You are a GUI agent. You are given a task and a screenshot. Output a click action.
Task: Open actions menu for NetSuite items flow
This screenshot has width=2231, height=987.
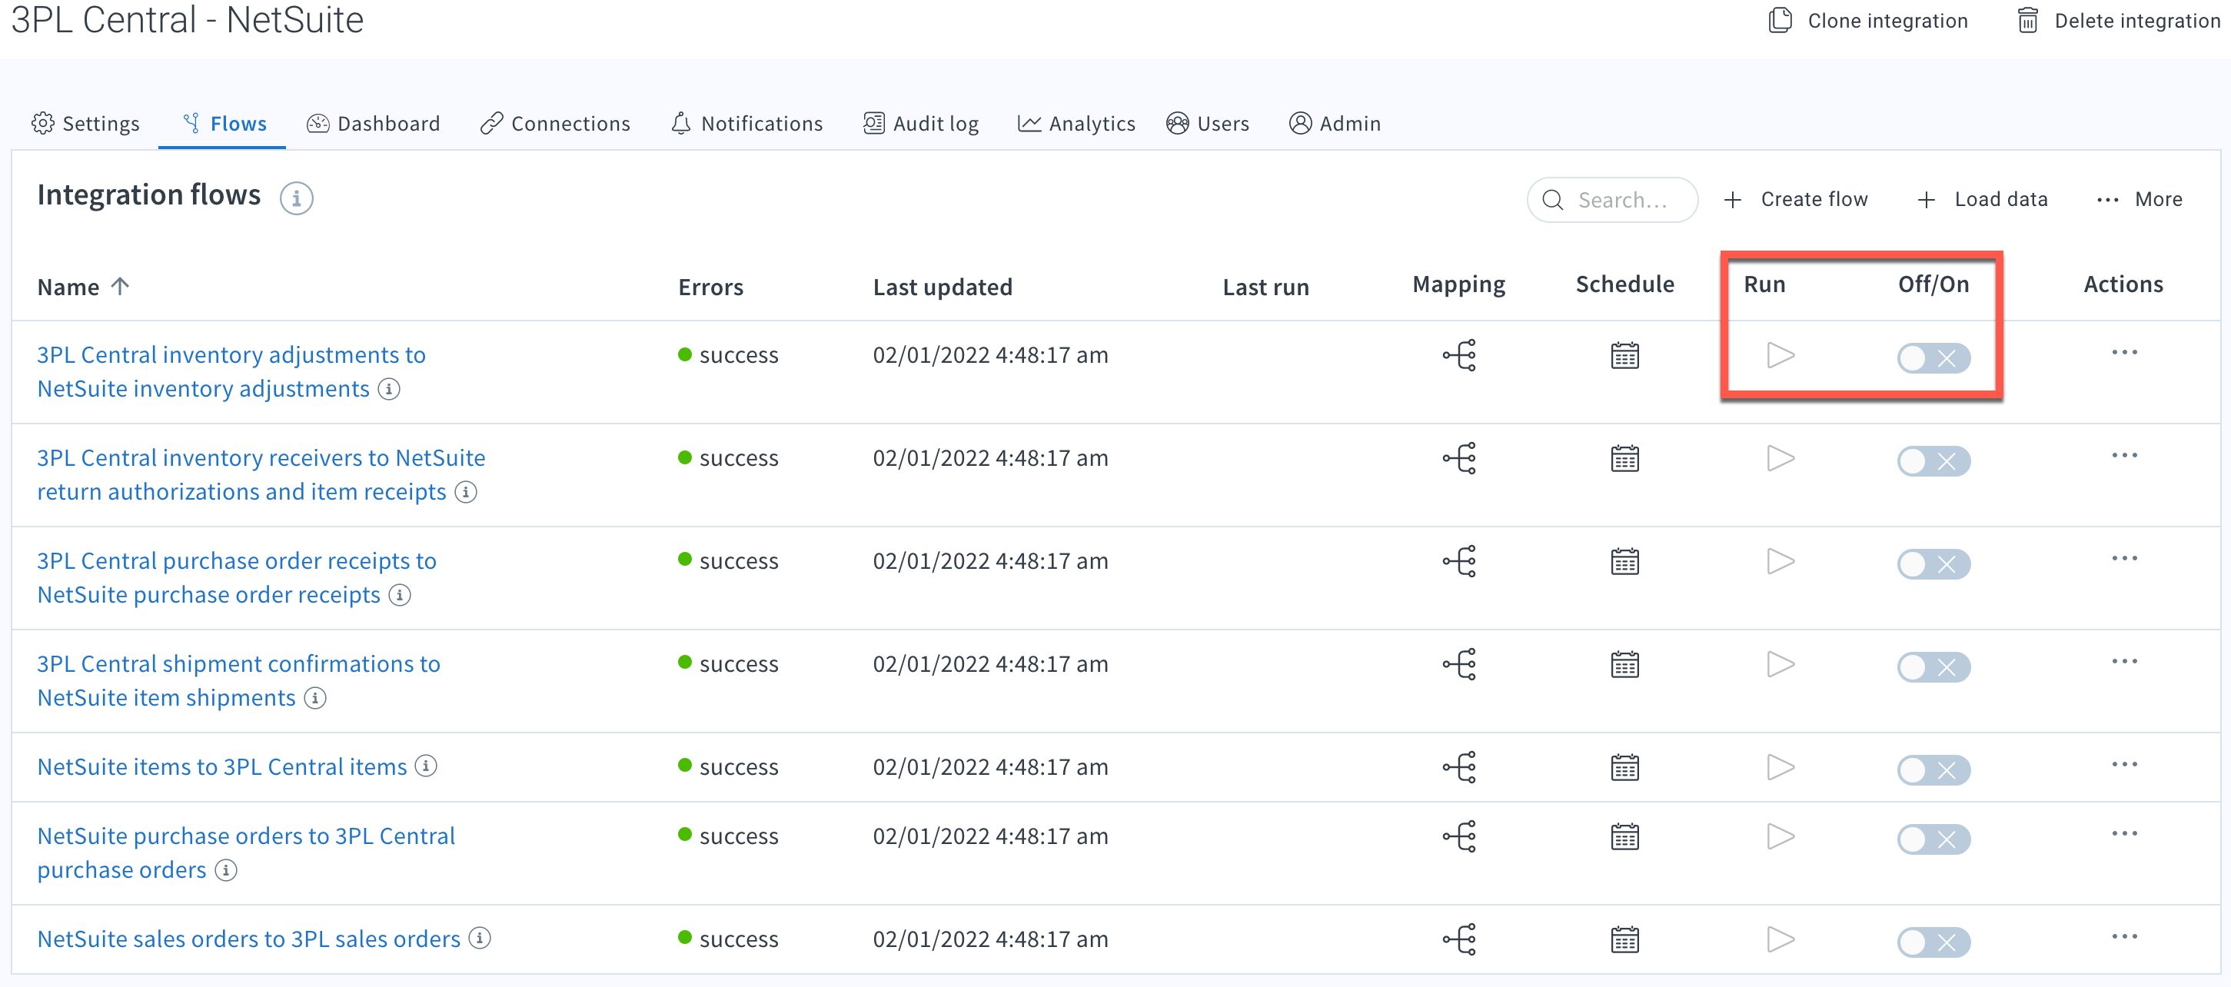[2123, 765]
